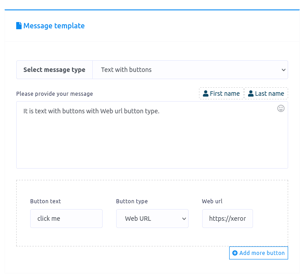Insert the Last name placeholder
This screenshot has width=303, height=277.
(266, 94)
